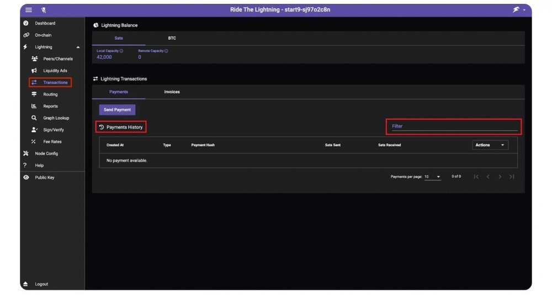Open the Help page

tap(39, 165)
